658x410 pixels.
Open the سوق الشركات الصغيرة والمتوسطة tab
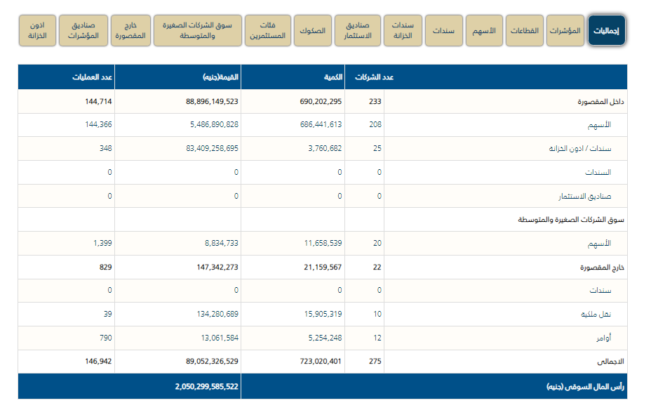pos(197,30)
